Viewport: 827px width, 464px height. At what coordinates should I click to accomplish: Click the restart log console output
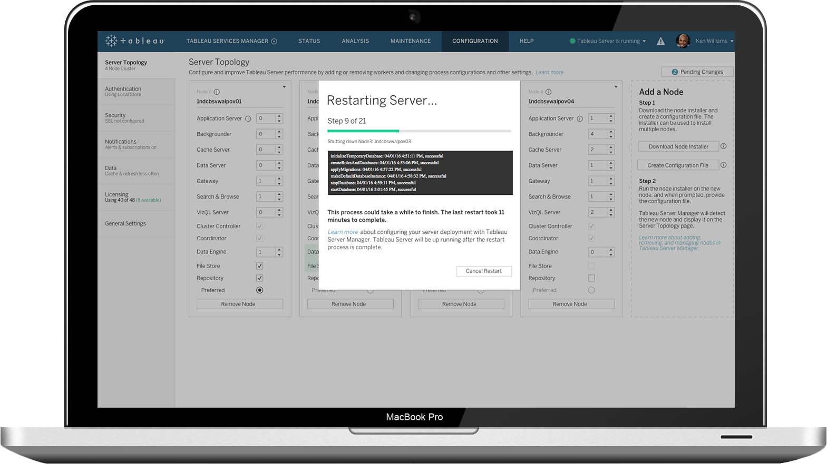[420, 173]
